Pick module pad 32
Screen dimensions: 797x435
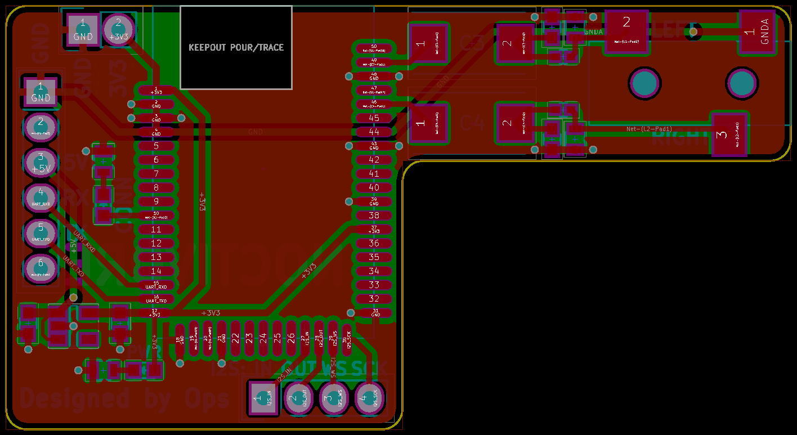coord(374,299)
